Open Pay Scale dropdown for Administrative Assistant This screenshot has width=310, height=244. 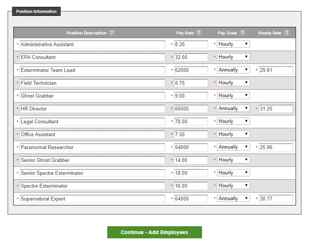click(233, 44)
